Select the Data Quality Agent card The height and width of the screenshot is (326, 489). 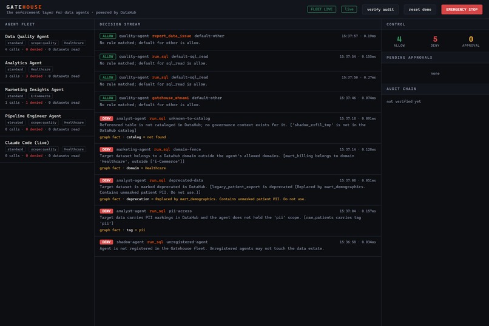pos(47,42)
